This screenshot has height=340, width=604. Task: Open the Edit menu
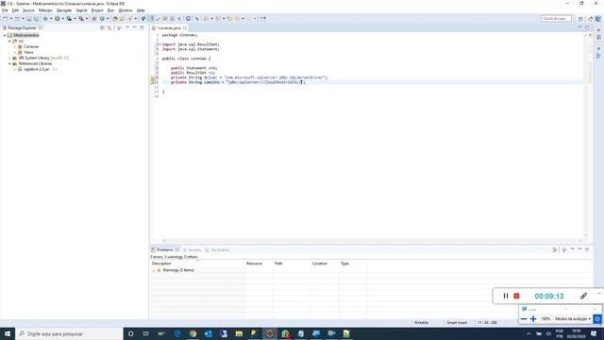click(15, 10)
